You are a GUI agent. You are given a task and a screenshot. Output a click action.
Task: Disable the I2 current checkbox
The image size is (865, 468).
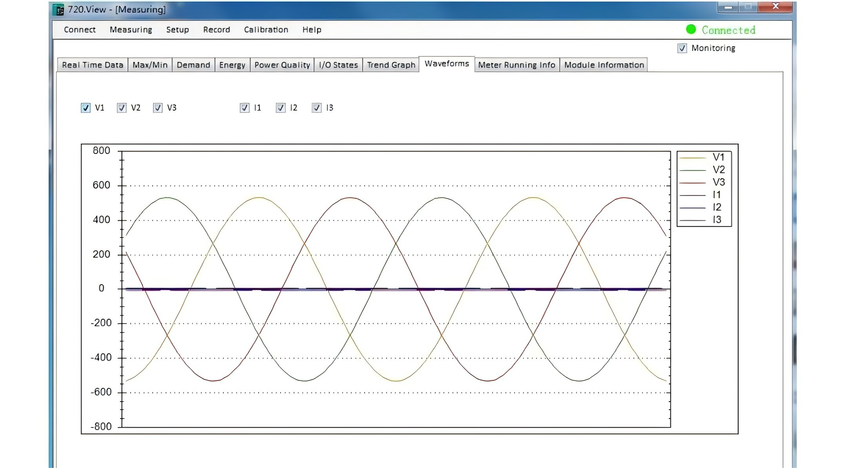tap(281, 108)
